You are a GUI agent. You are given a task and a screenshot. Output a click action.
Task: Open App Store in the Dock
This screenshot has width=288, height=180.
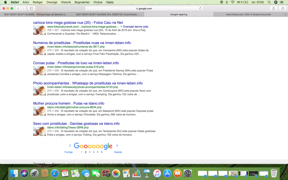167,173
